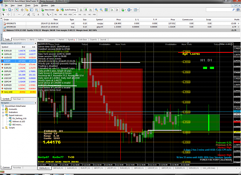Select the trendline drawing tool

24,14
